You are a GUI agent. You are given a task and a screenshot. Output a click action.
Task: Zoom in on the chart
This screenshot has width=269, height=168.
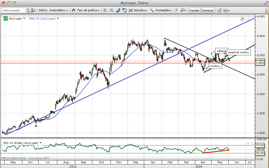click(105, 10)
